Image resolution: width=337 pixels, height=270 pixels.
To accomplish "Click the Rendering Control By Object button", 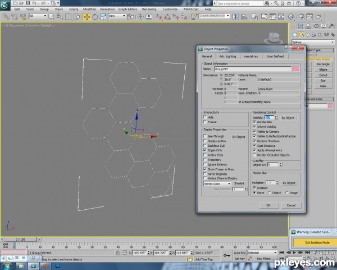I will pos(288,118).
